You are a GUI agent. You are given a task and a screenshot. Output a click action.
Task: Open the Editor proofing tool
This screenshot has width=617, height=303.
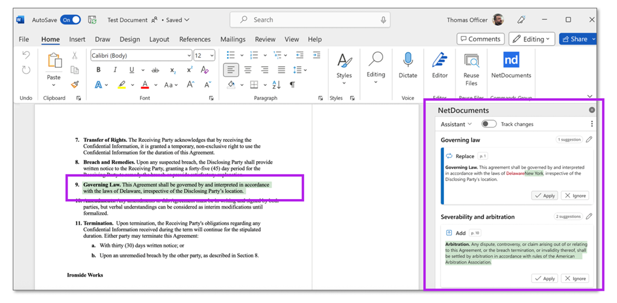point(439,65)
